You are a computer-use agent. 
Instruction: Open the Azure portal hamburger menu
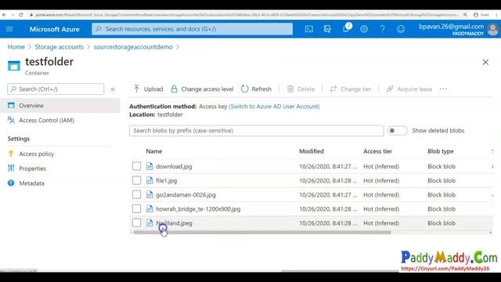coord(9,29)
